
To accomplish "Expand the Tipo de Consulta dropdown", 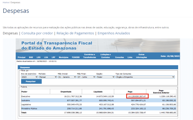I will (145, 77).
